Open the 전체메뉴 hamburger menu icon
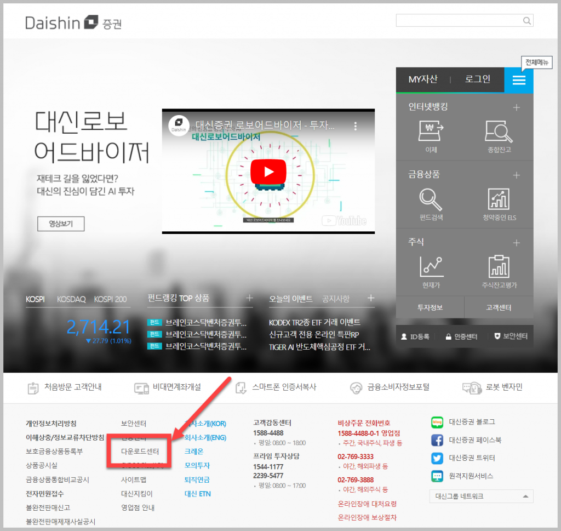Image resolution: width=561 pixels, height=531 pixels. pyautogui.click(x=518, y=80)
